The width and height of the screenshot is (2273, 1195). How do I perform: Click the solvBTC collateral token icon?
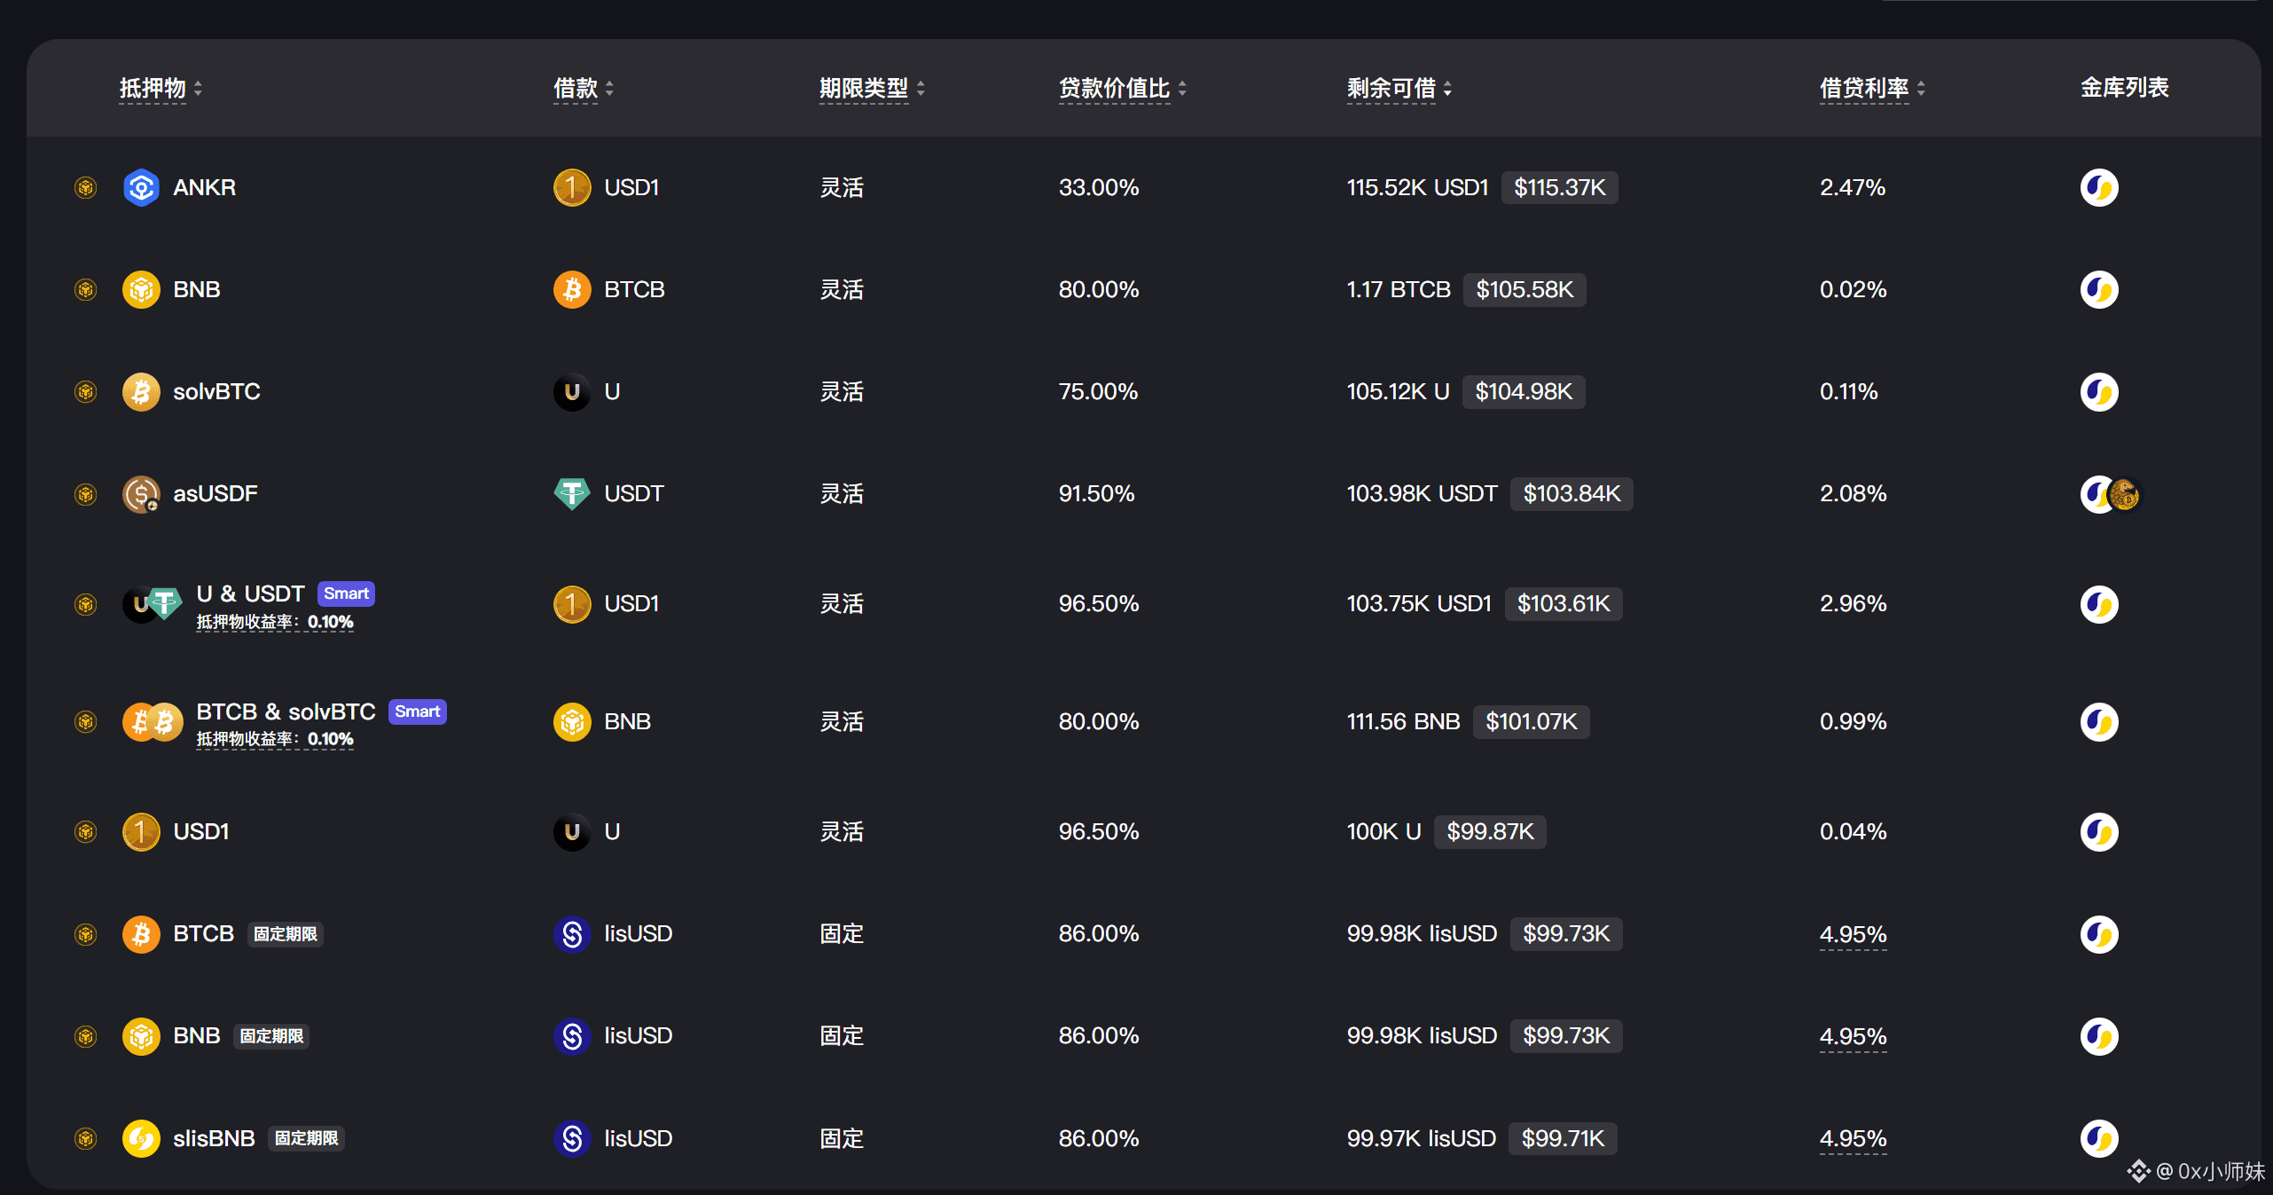(141, 391)
